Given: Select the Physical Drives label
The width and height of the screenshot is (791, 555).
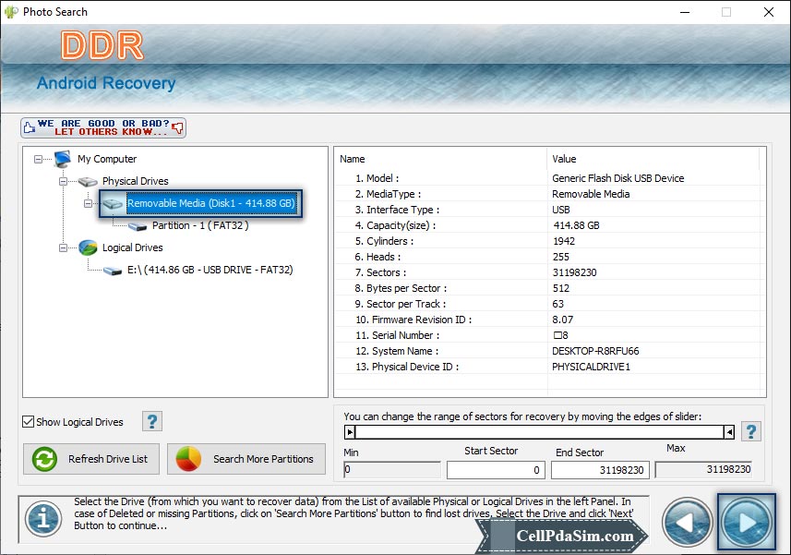Looking at the screenshot, I should coord(135,181).
